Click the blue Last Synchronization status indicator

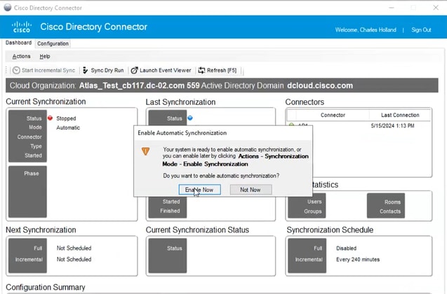pyautogui.click(x=190, y=118)
